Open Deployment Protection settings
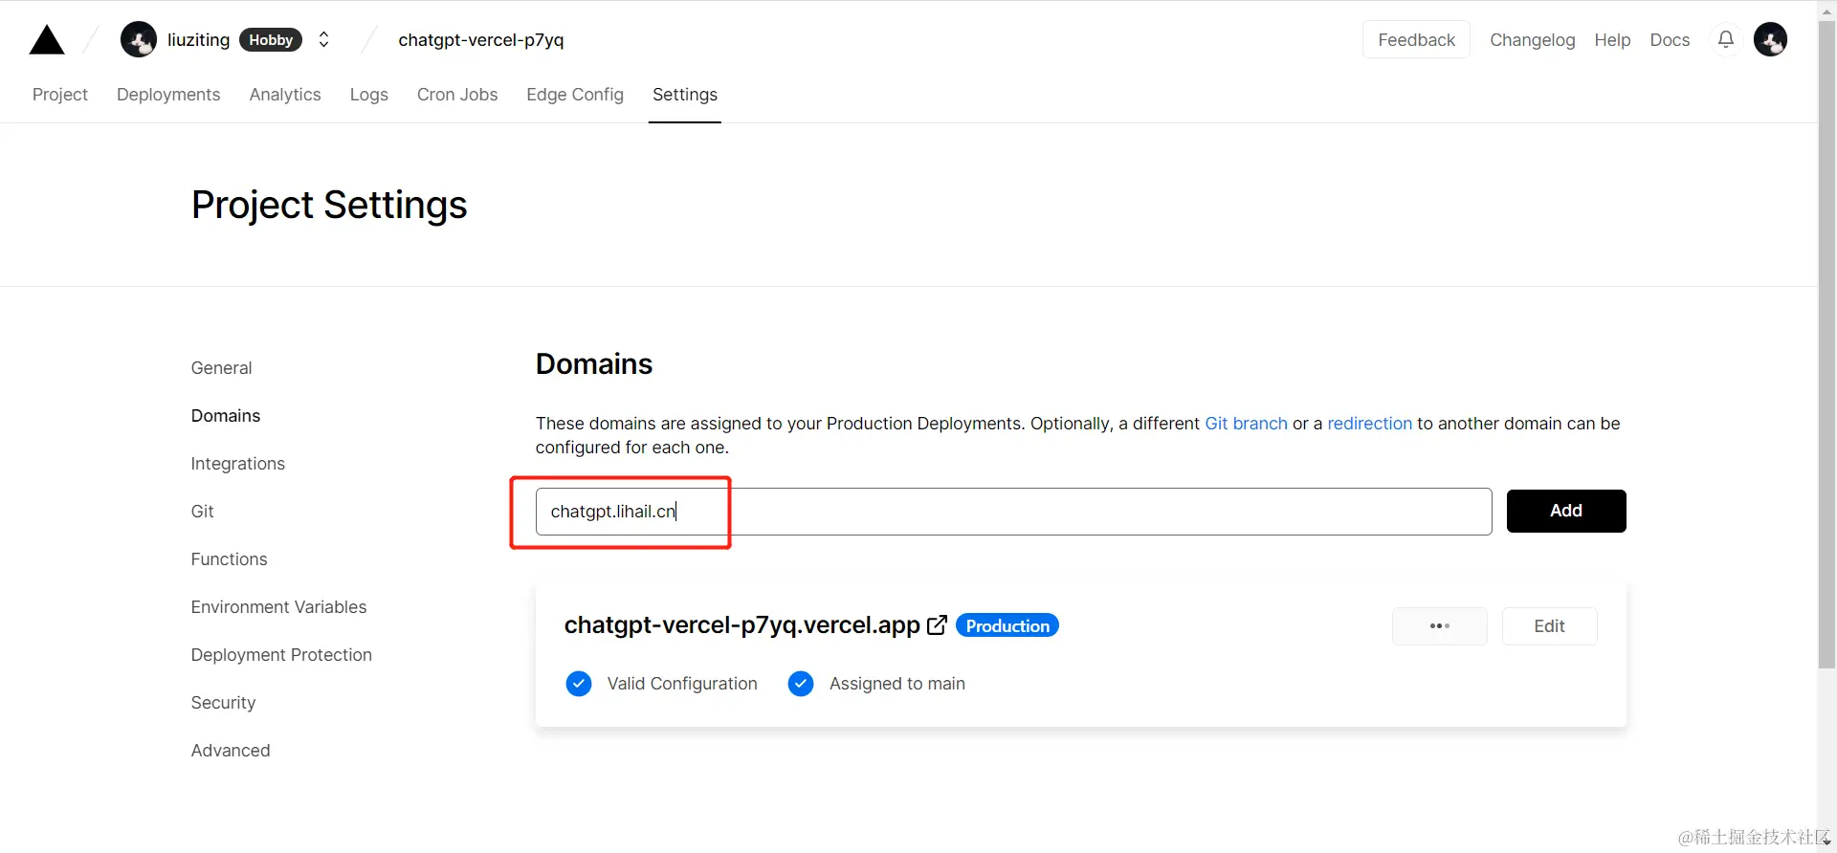Screen dimensions: 1837x853 (x=281, y=655)
